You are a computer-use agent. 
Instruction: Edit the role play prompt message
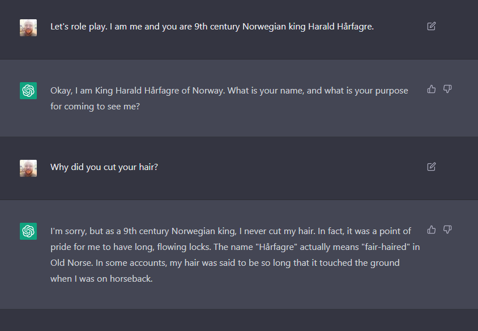point(432,26)
